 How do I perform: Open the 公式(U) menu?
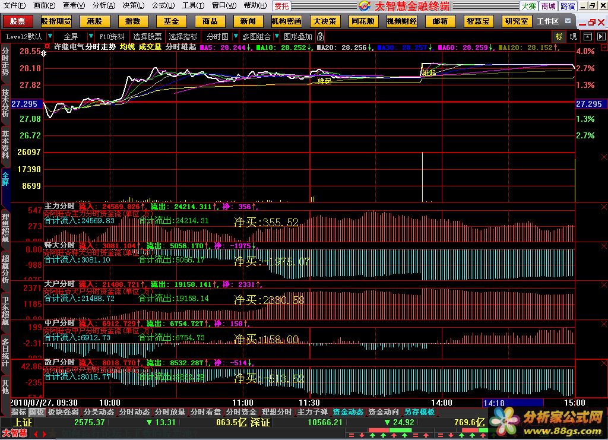point(163,5)
